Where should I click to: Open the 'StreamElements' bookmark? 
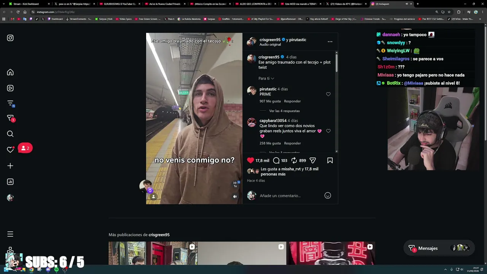click(x=79, y=19)
